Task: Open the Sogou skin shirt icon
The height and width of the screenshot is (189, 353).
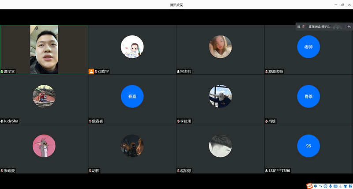Action: pyautogui.click(x=345, y=186)
